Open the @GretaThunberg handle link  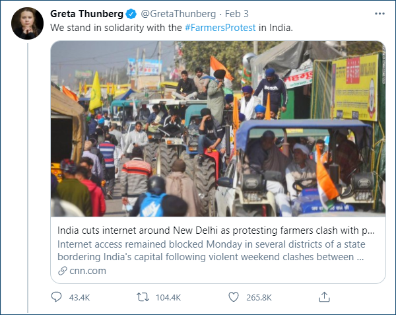178,13
